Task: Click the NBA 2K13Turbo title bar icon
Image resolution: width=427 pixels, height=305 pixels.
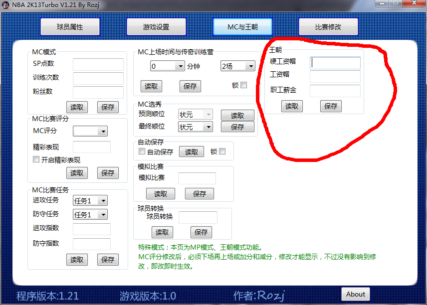Action: tap(5, 5)
